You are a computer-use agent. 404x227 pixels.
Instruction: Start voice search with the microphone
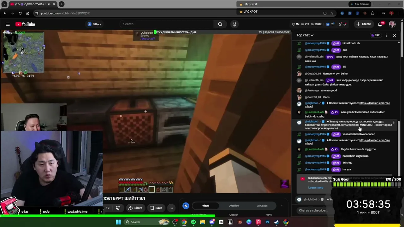235,24
